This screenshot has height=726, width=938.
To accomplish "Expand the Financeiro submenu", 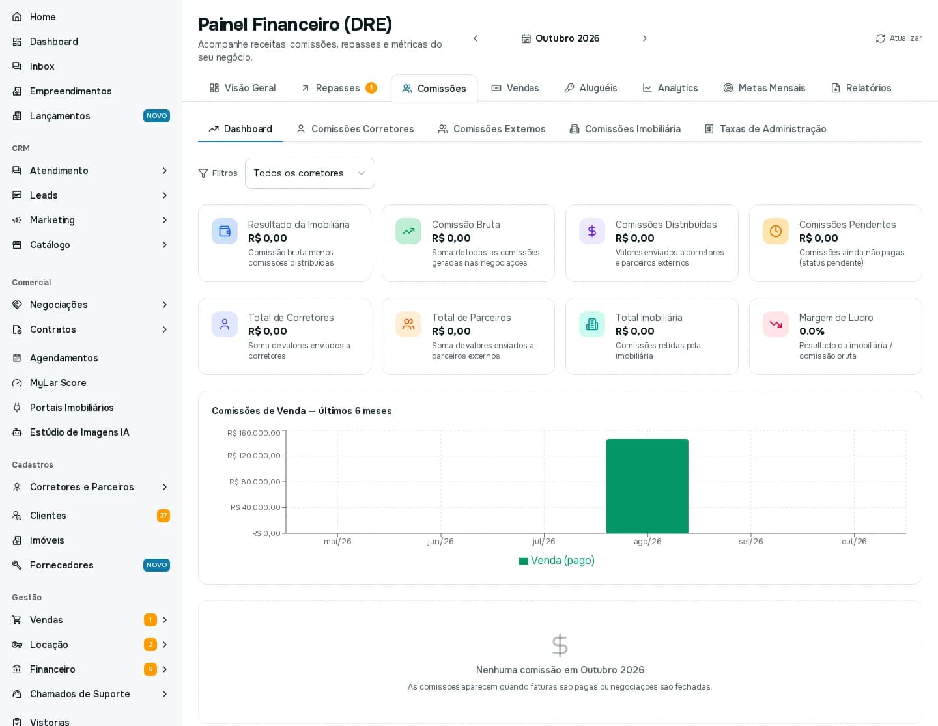I will point(165,669).
